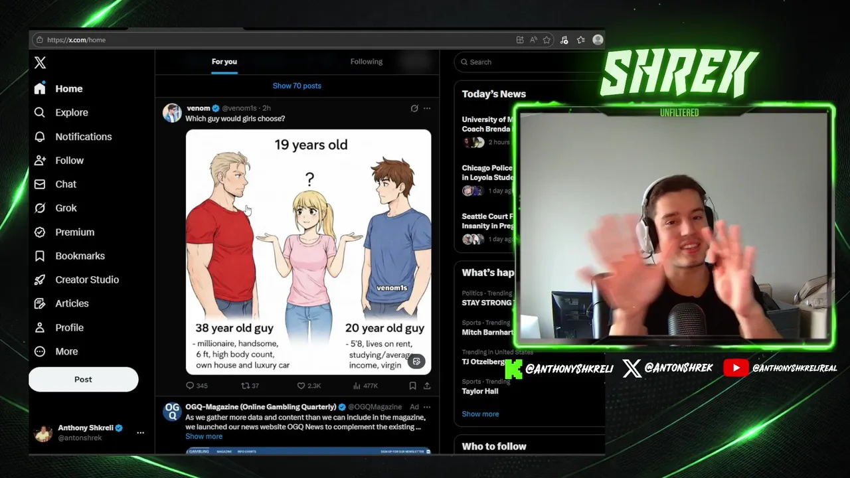This screenshot has height=478, width=850.
Task: Click the X Search field
Action: 529,62
